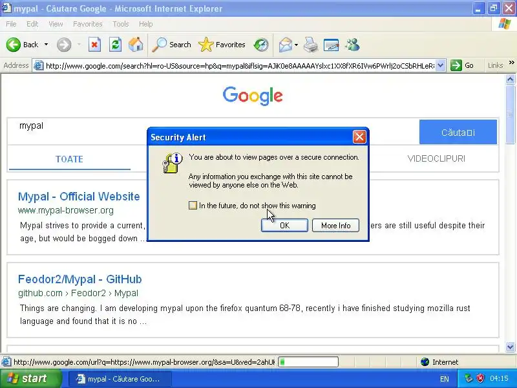Click the Windows start button

(31, 378)
